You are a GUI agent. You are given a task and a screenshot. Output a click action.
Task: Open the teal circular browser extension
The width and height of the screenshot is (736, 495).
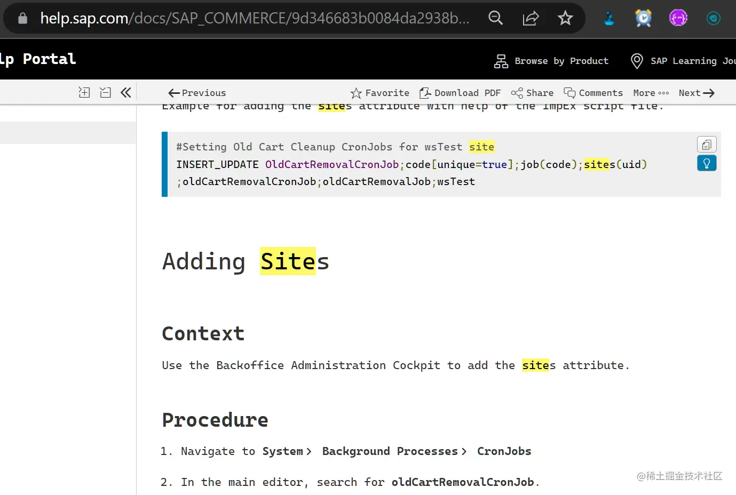(713, 18)
